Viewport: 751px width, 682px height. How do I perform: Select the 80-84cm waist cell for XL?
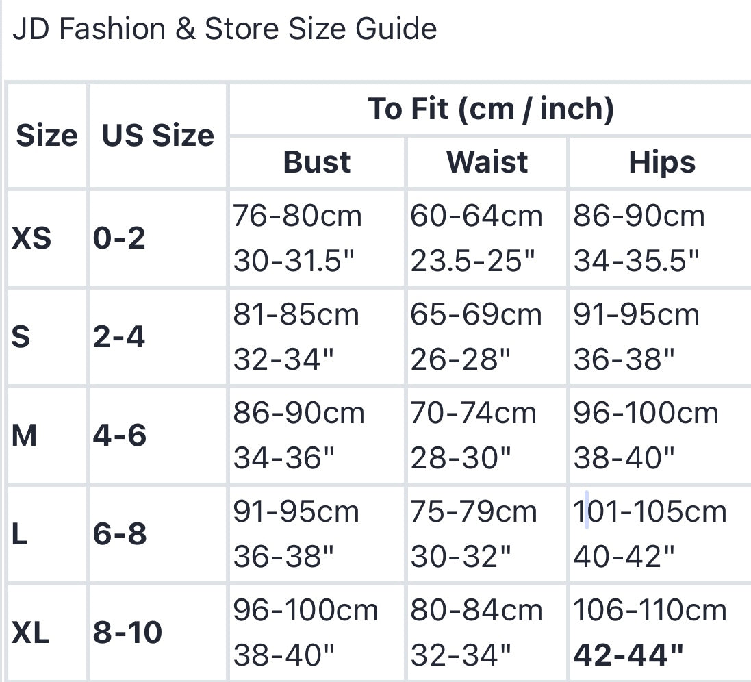(487, 633)
